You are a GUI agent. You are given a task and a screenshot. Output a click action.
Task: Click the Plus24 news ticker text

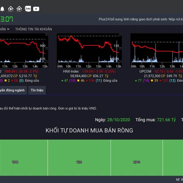click(141, 19)
